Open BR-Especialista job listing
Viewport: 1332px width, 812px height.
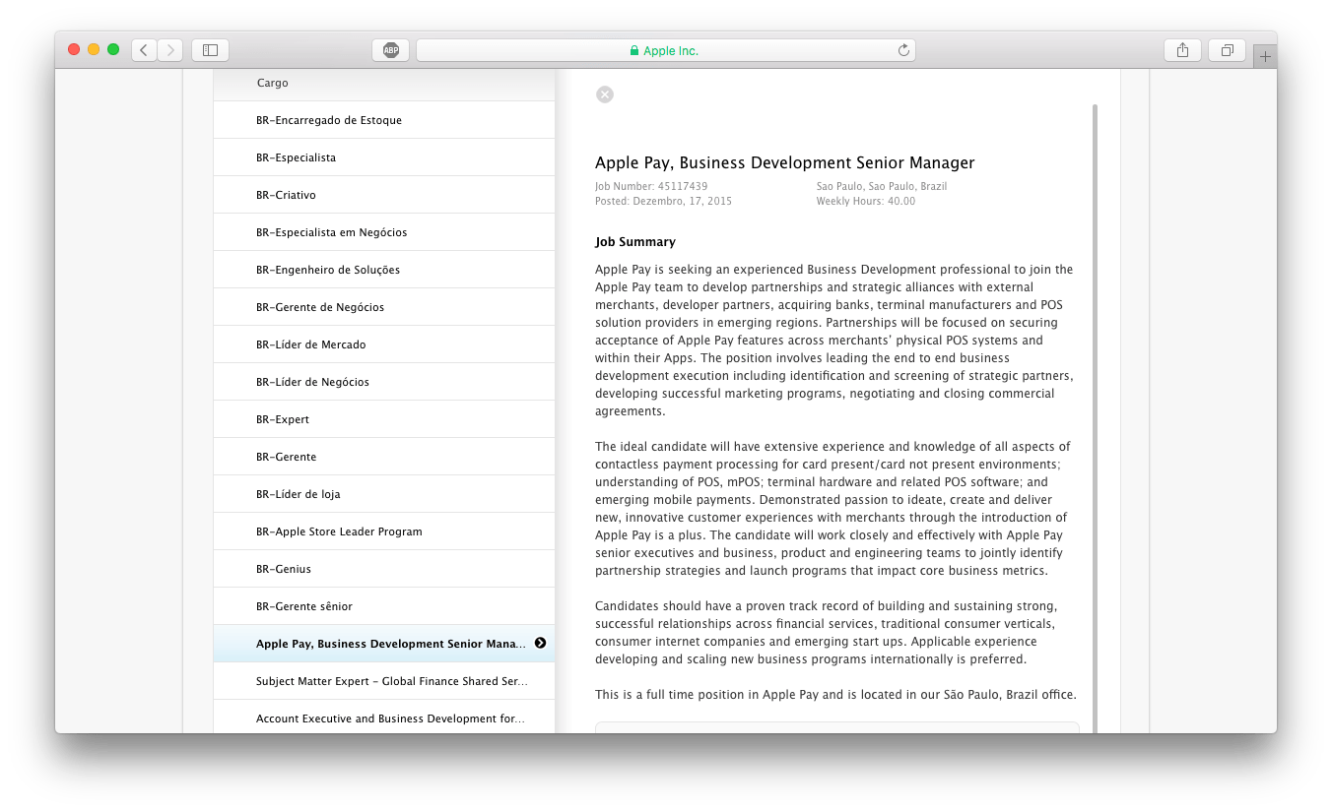click(x=384, y=157)
